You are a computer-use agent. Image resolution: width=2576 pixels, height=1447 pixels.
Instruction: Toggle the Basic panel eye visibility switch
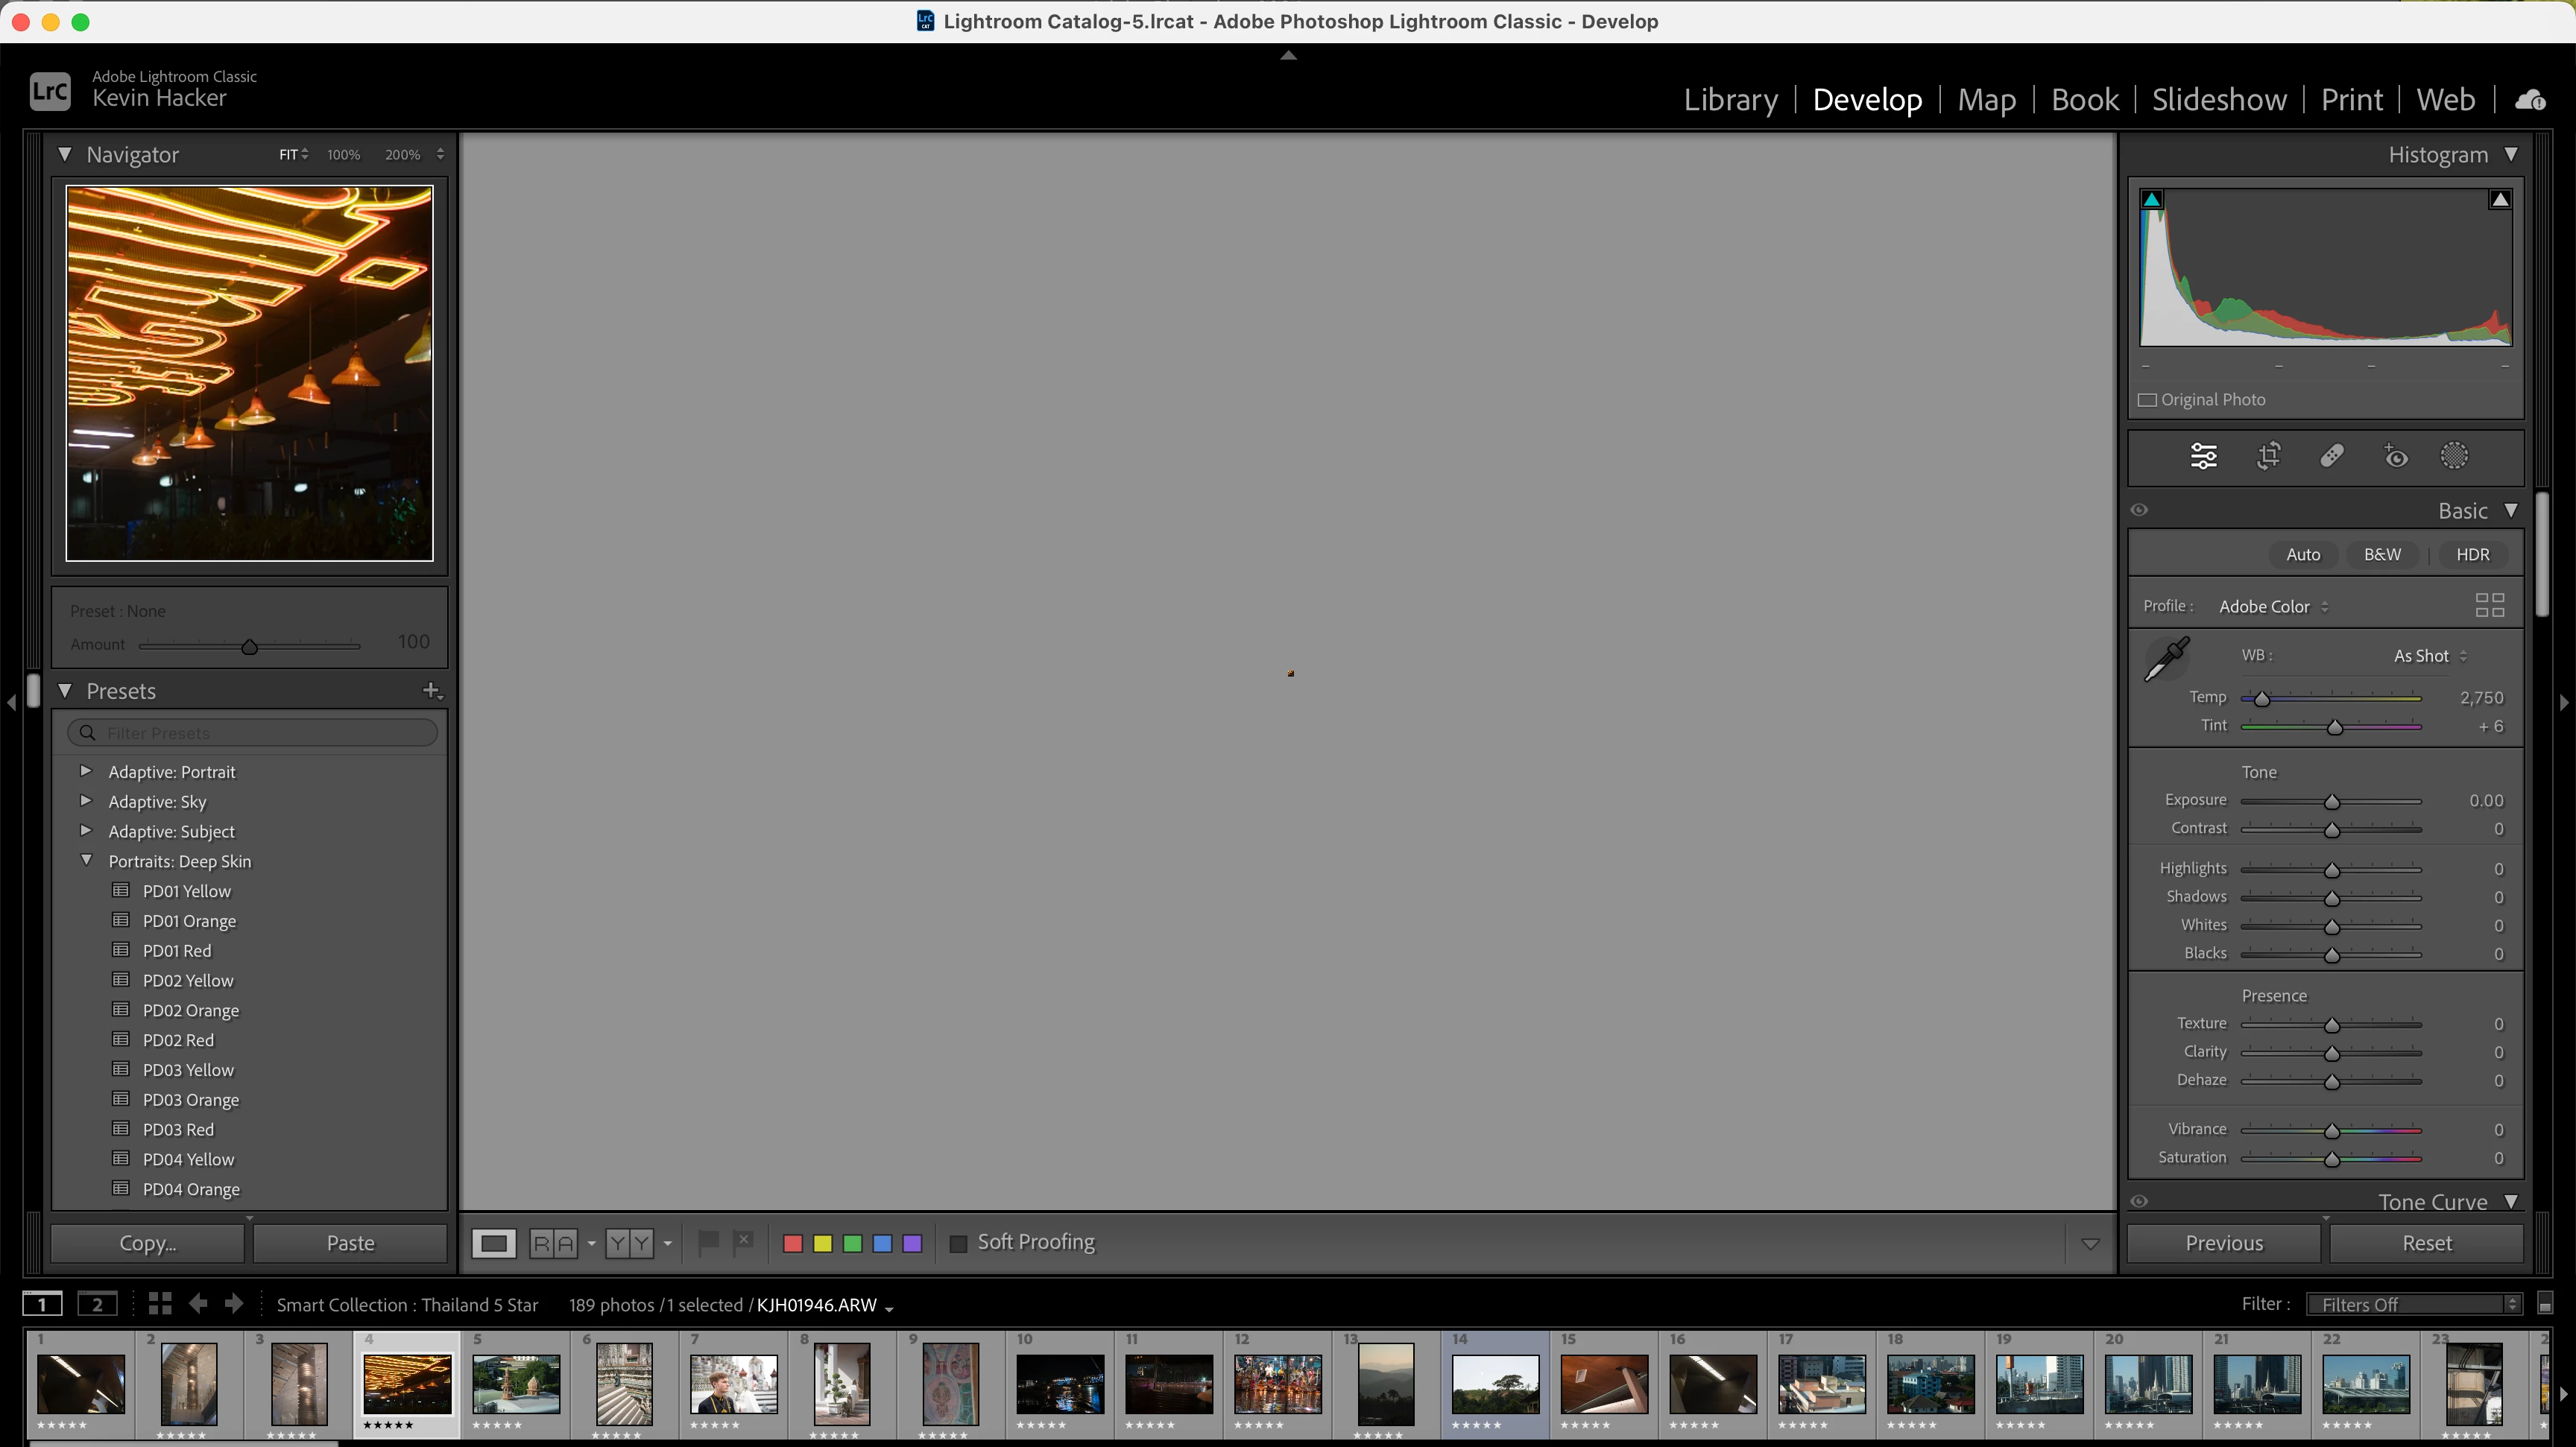[2139, 510]
